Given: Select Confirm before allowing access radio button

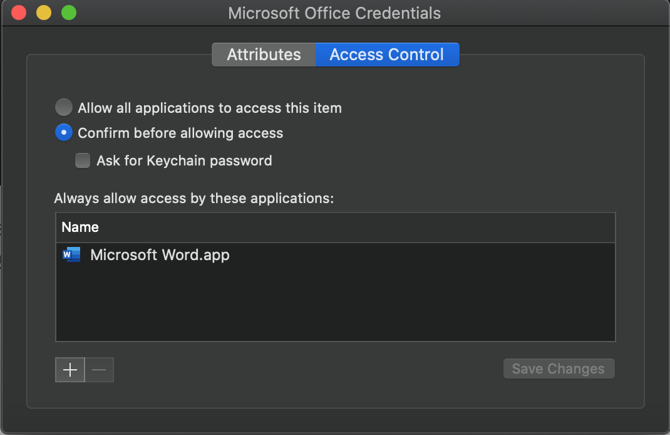Looking at the screenshot, I should coord(64,133).
